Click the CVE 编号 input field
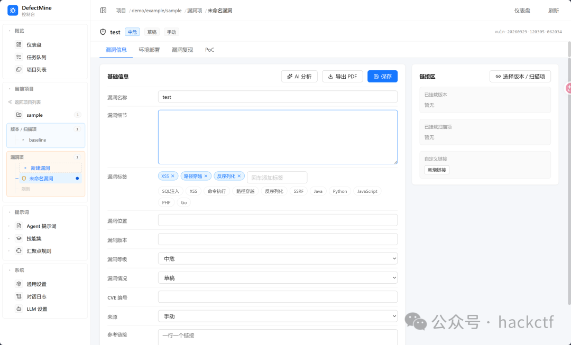The image size is (571, 345). (278, 297)
